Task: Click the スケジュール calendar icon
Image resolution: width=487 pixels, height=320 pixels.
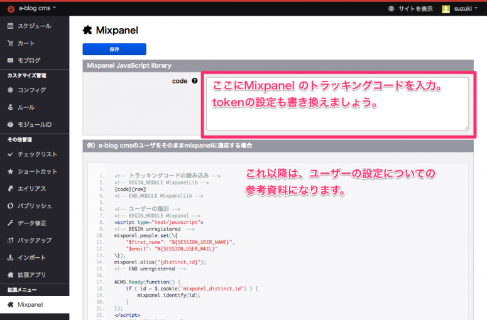Action: click(10, 26)
